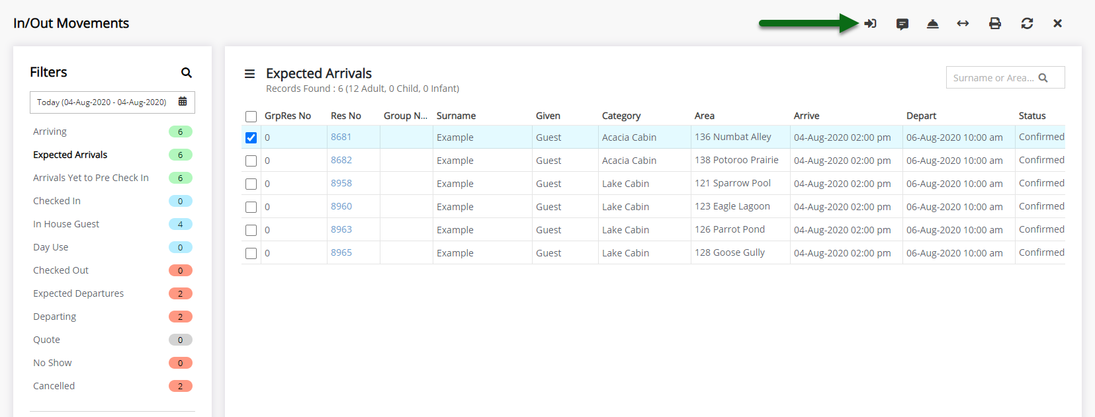1095x417 pixels.
Task: Open reservation number 8963 link
Action: point(341,229)
